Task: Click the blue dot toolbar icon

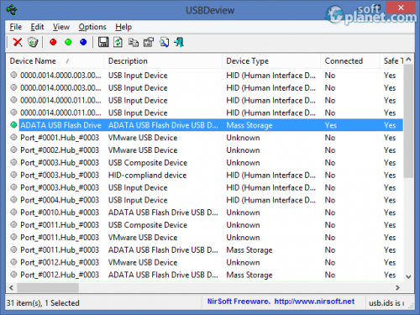Action: click(83, 42)
